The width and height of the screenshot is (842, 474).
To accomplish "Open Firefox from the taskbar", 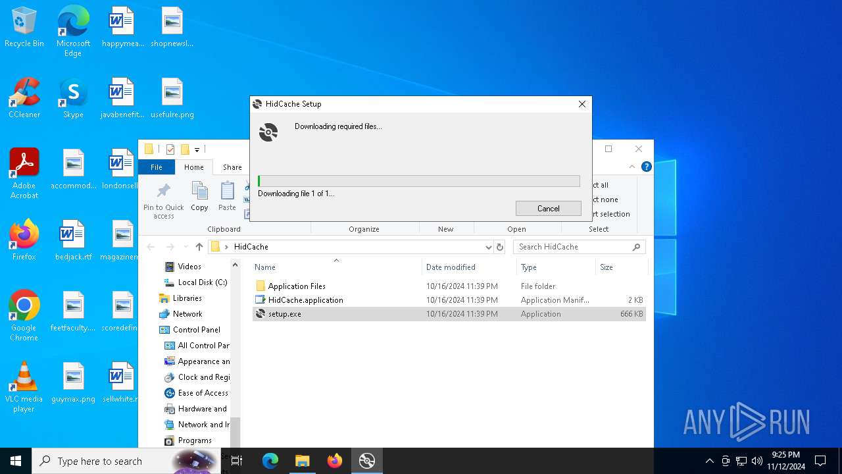I will 335,461.
